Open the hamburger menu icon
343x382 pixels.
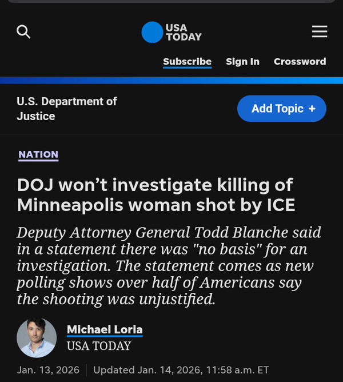pos(320,31)
